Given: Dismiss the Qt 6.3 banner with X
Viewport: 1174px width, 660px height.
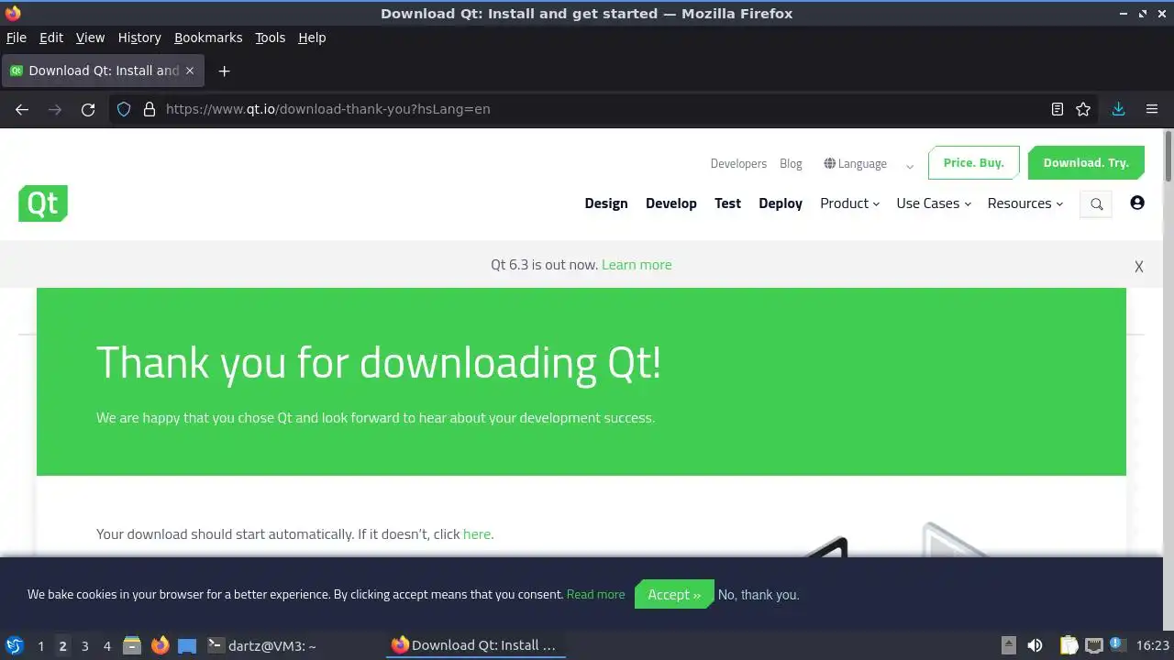Looking at the screenshot, I should 1138,266.
